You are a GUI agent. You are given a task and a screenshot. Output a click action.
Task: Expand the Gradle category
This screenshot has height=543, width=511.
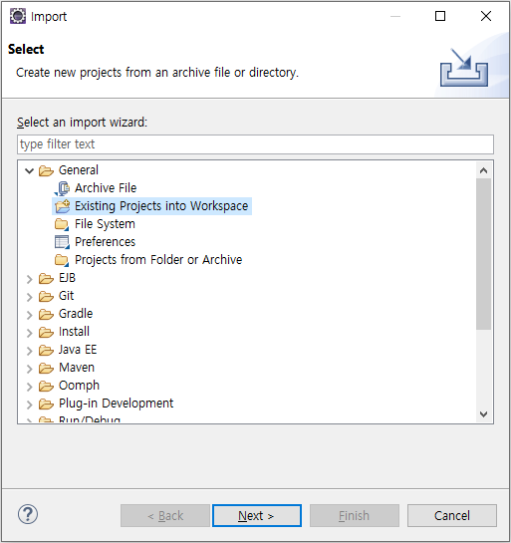coord(30,315)
